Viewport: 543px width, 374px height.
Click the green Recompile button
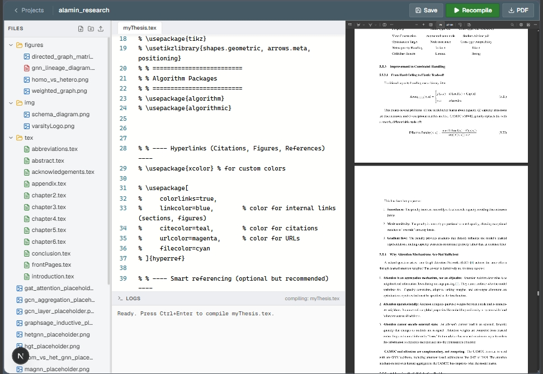[473, 11]
